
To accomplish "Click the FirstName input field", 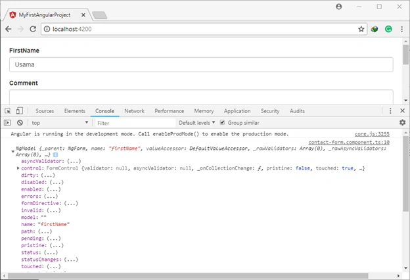I will tap(201, 64).
